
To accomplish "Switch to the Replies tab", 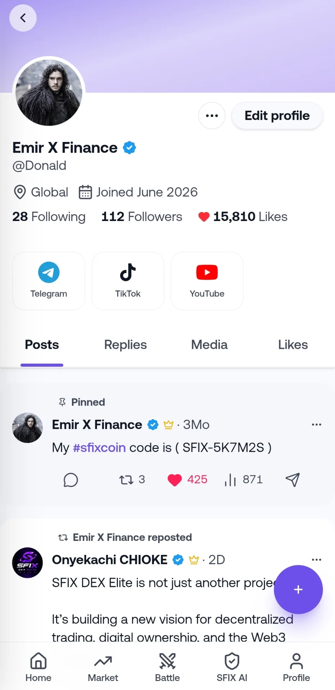I will 125,345.
